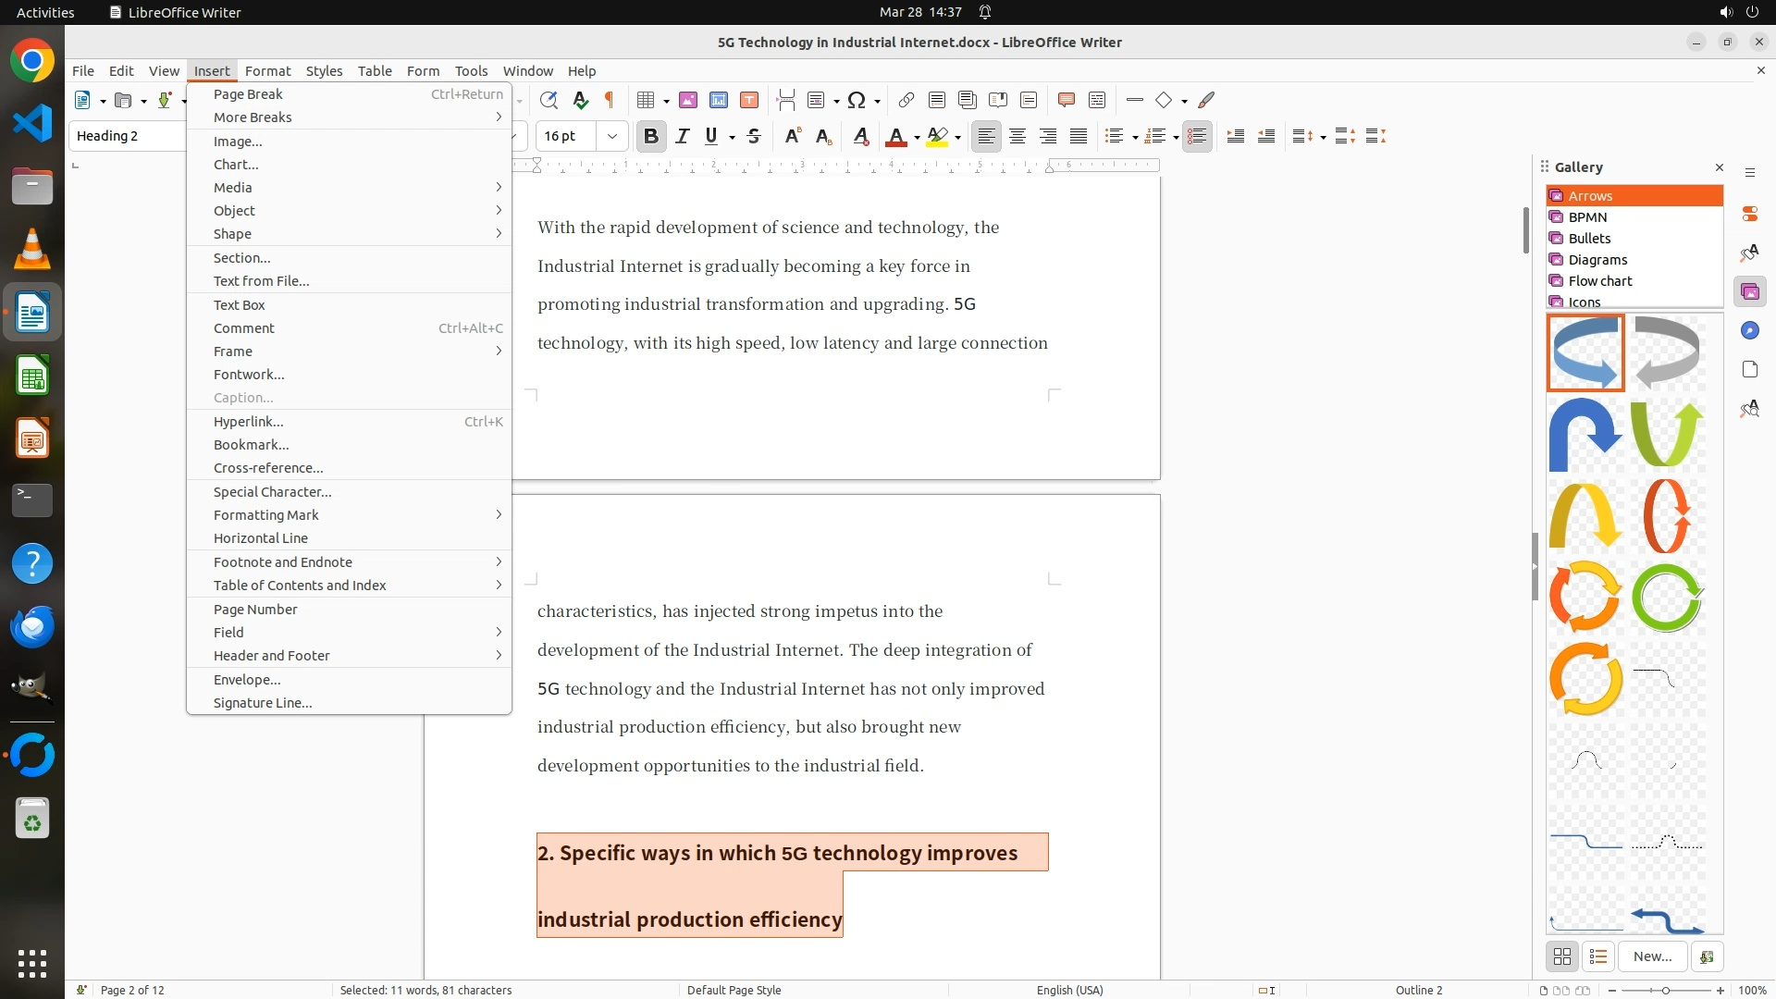The width and height of the screenshot is (1776, 999).
Task: Click the Insert Chart toolbar icon
Action: 719,100
